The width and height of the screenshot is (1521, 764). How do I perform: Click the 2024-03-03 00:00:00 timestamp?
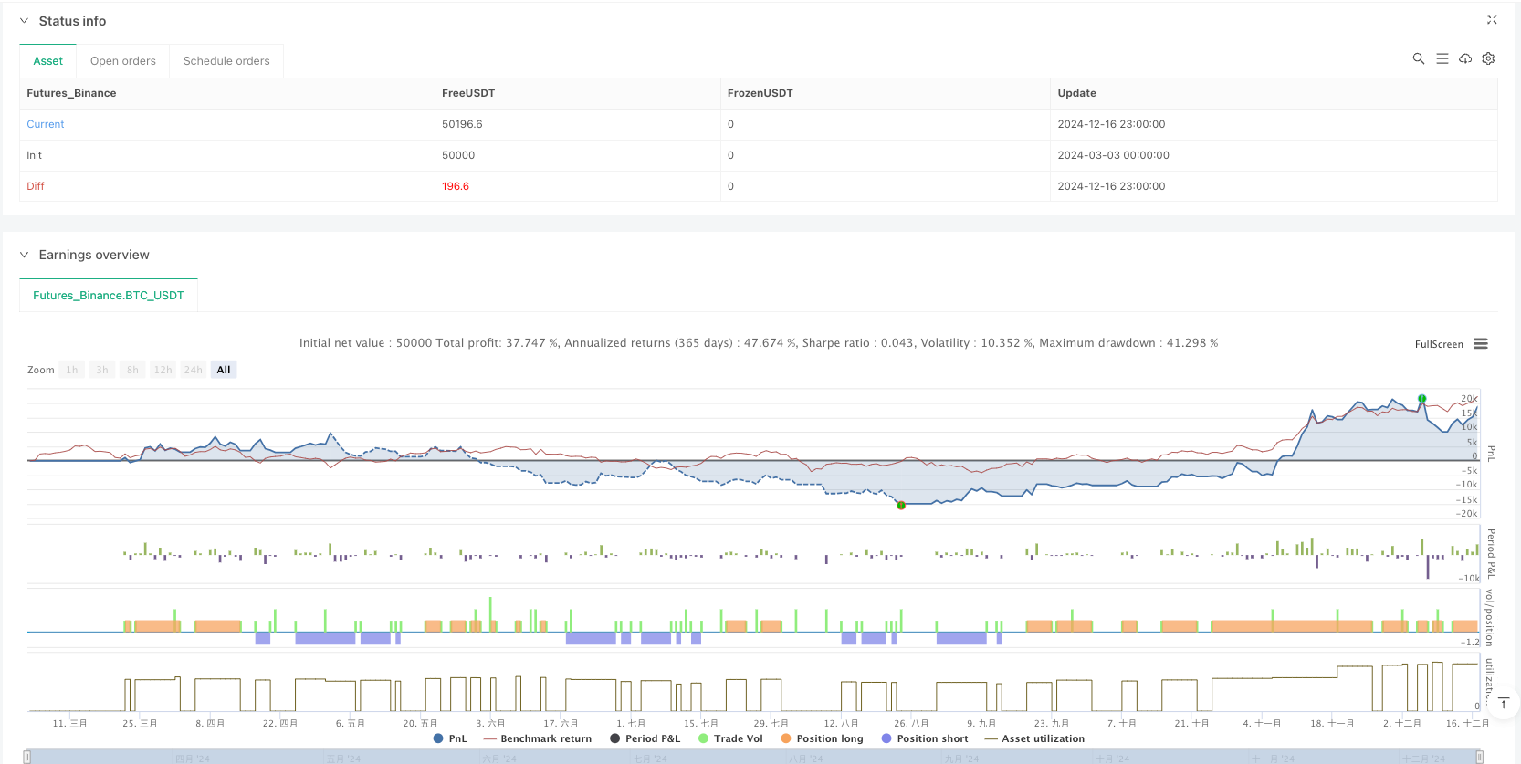click(x=1114, y=155)
